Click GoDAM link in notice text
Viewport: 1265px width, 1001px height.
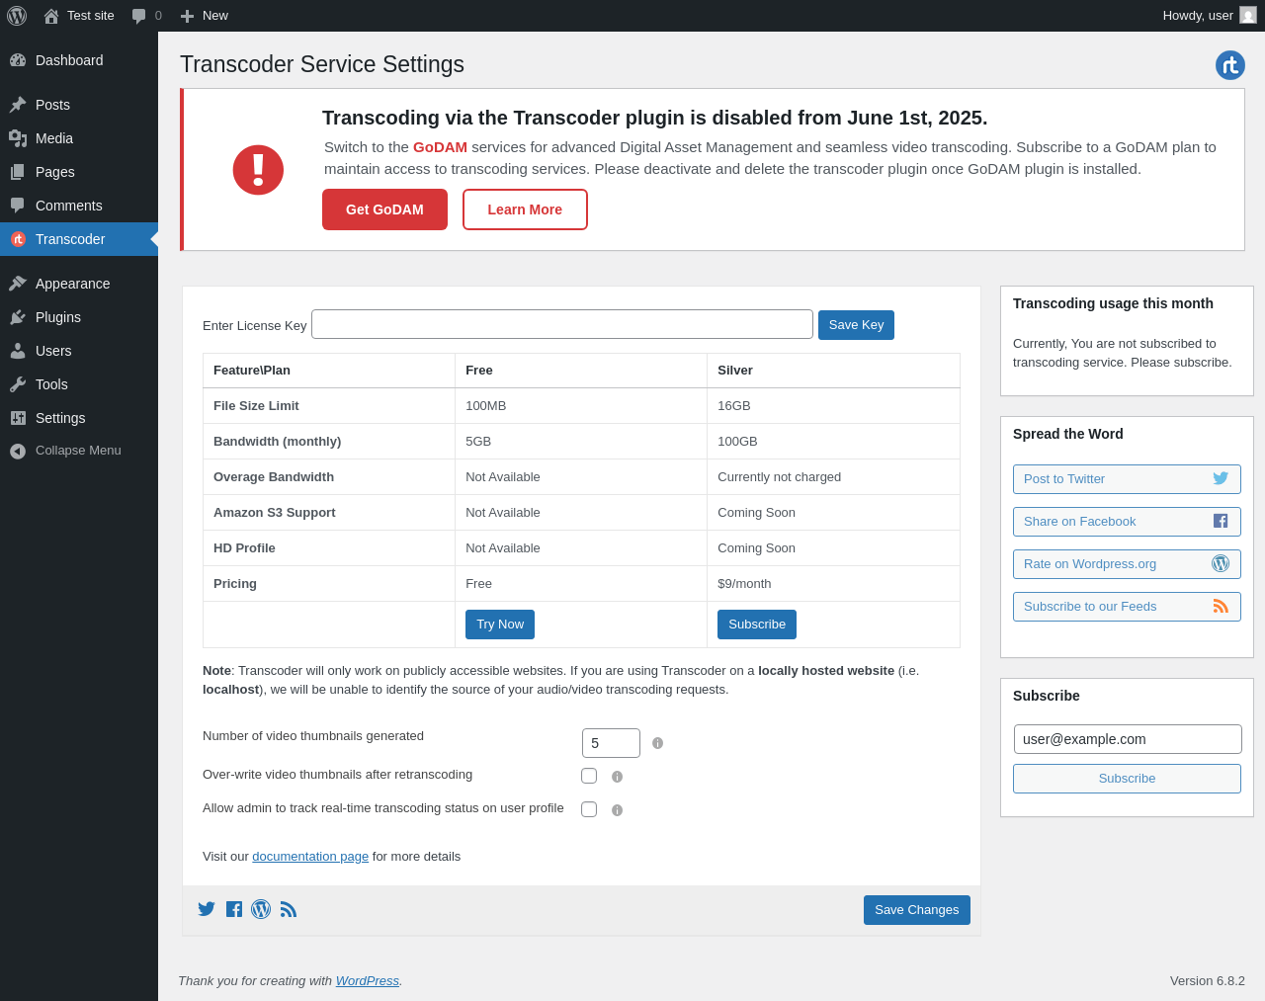(x=440, y=147)
